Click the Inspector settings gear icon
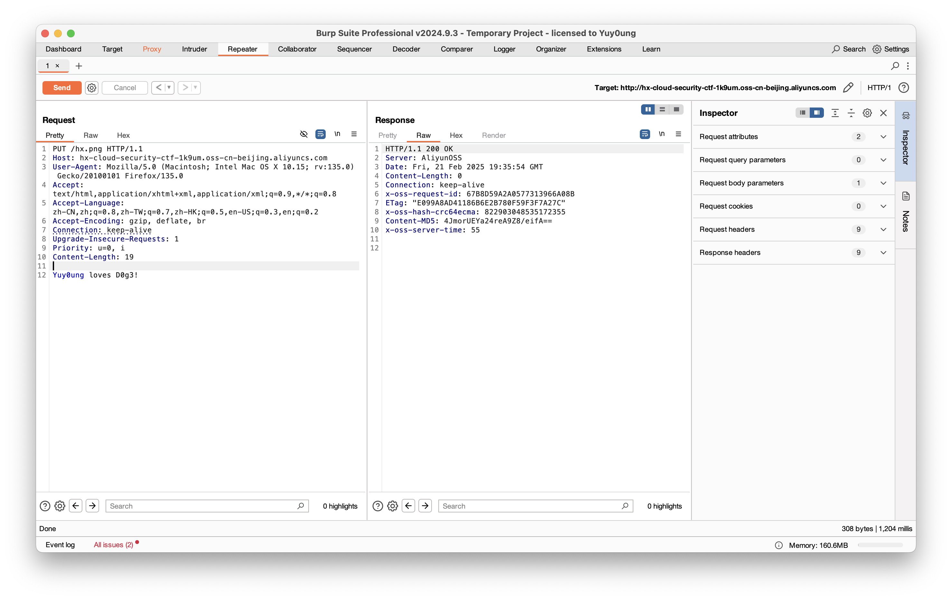This screenshot has height=600, width=952. 867,113
